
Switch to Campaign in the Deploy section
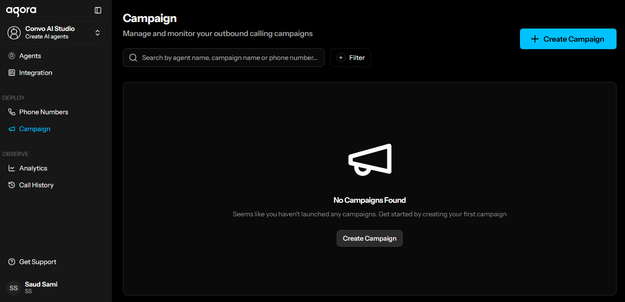point(34,129)
